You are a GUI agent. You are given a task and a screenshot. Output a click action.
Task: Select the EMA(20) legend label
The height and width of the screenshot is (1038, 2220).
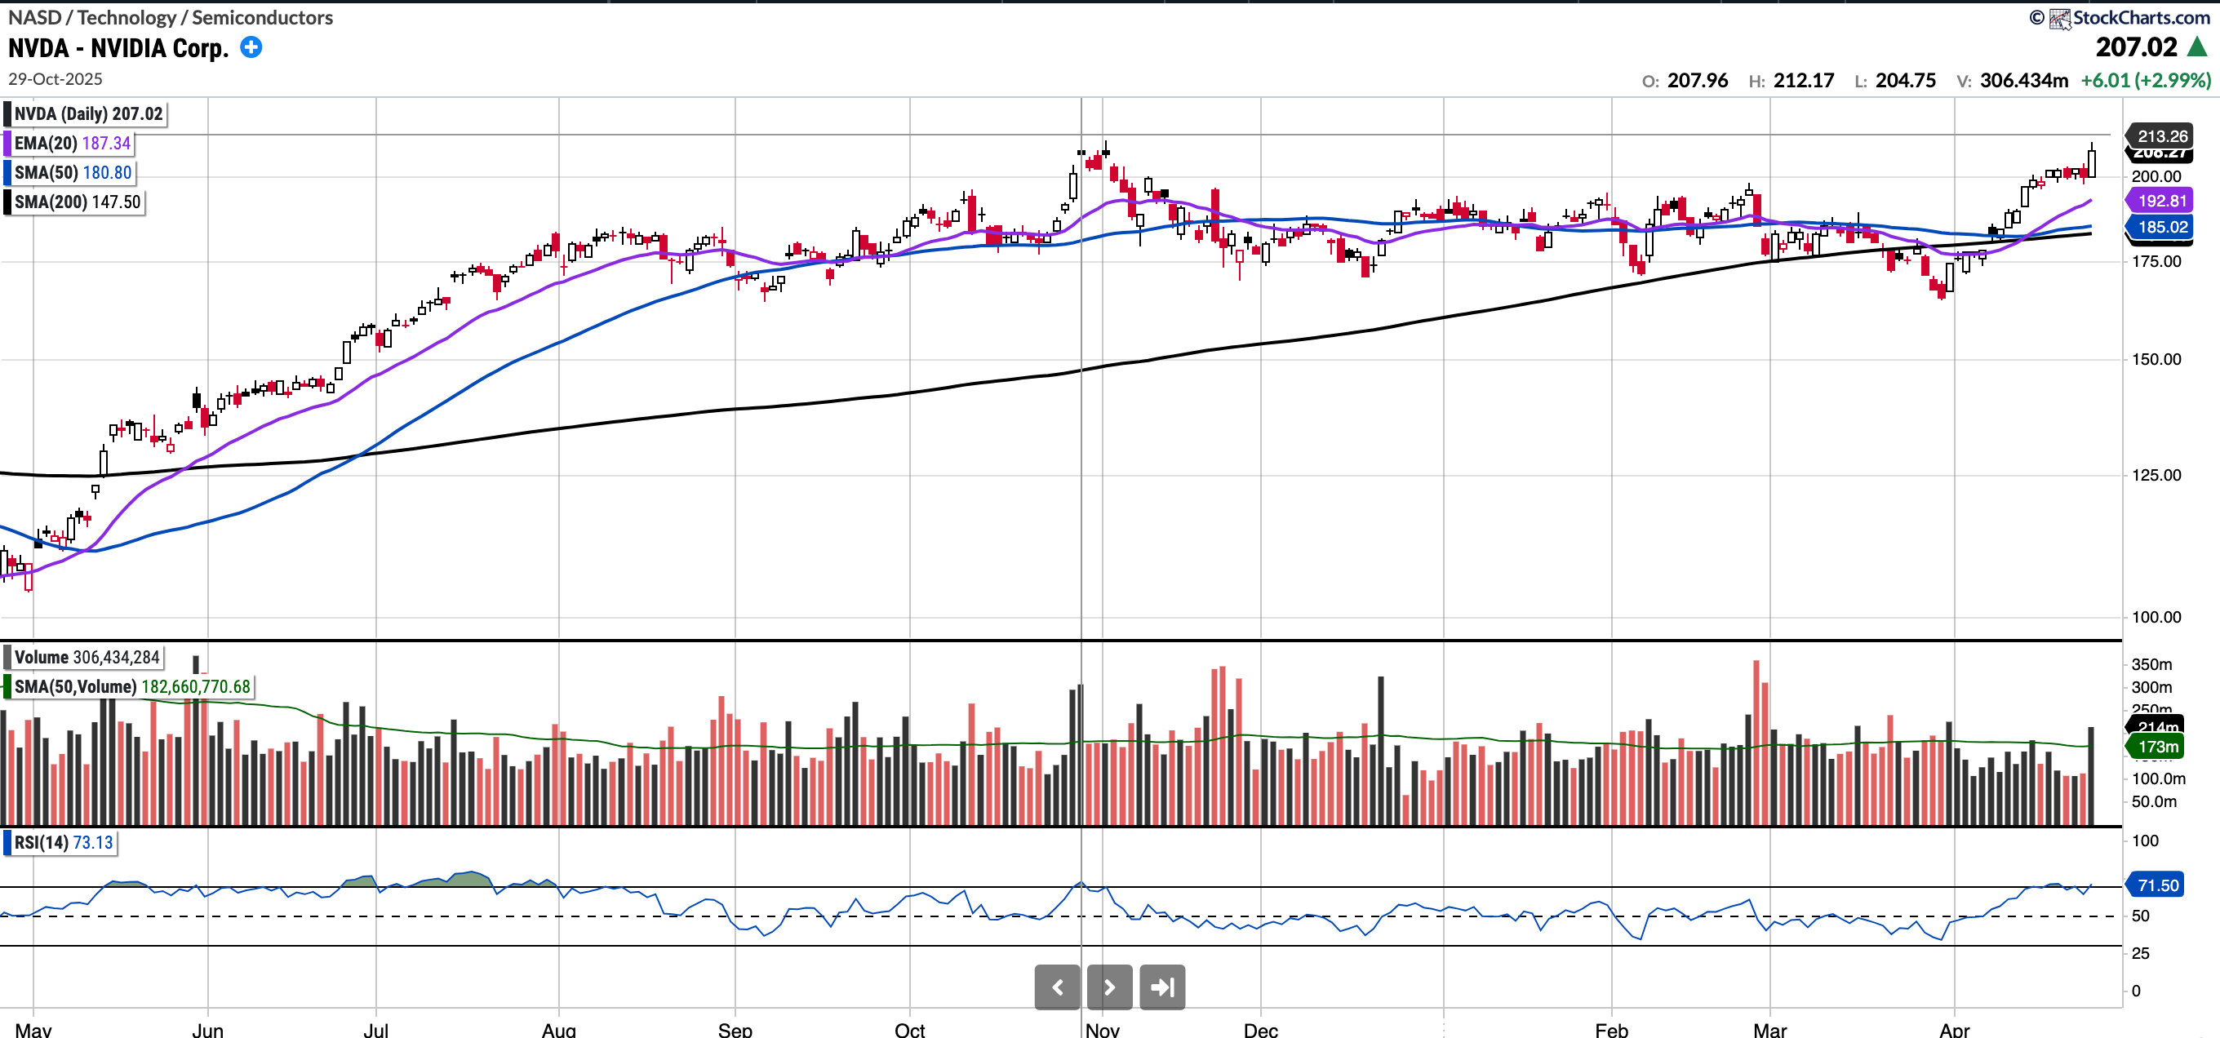click(72, 144)
